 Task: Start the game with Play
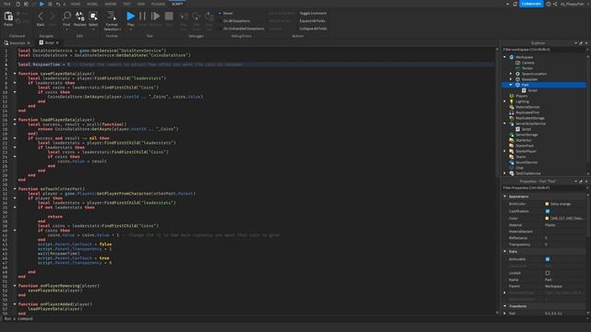(130, 16)
